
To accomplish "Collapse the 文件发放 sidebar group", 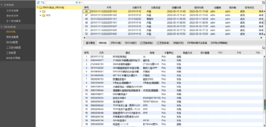I will pos(1,5).
